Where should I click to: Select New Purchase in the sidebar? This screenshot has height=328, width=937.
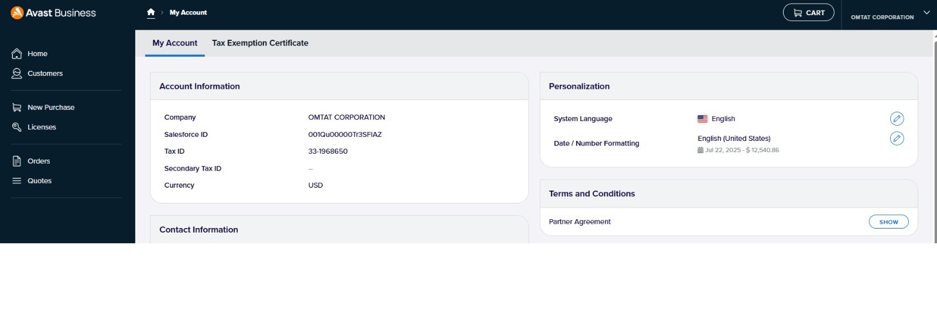(51, 108)
